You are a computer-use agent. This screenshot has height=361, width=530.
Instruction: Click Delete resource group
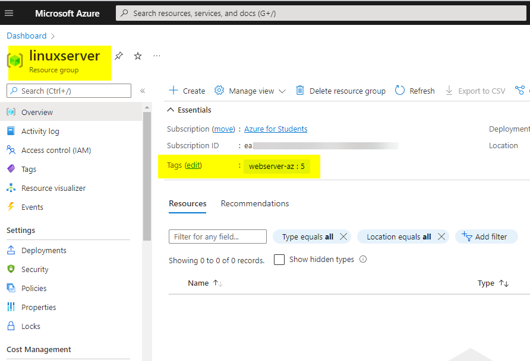tap(340, 91)
